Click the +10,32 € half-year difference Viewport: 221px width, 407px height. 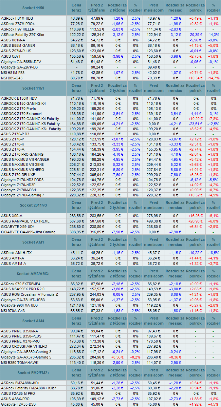195,195
